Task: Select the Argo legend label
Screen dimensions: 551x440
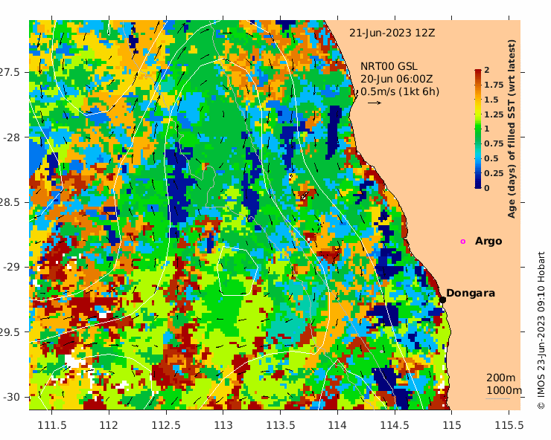Action: [x=488, y=241]
